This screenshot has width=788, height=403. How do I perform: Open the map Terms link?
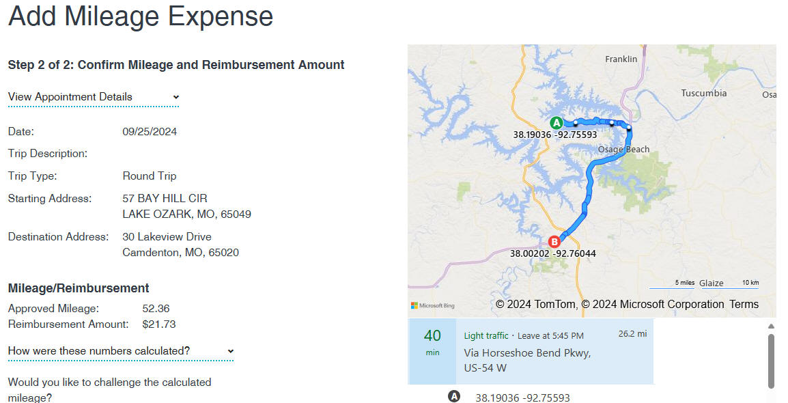tap(744, 304)
